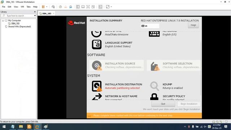Switch to Unity mode icon

coord(93,7)
